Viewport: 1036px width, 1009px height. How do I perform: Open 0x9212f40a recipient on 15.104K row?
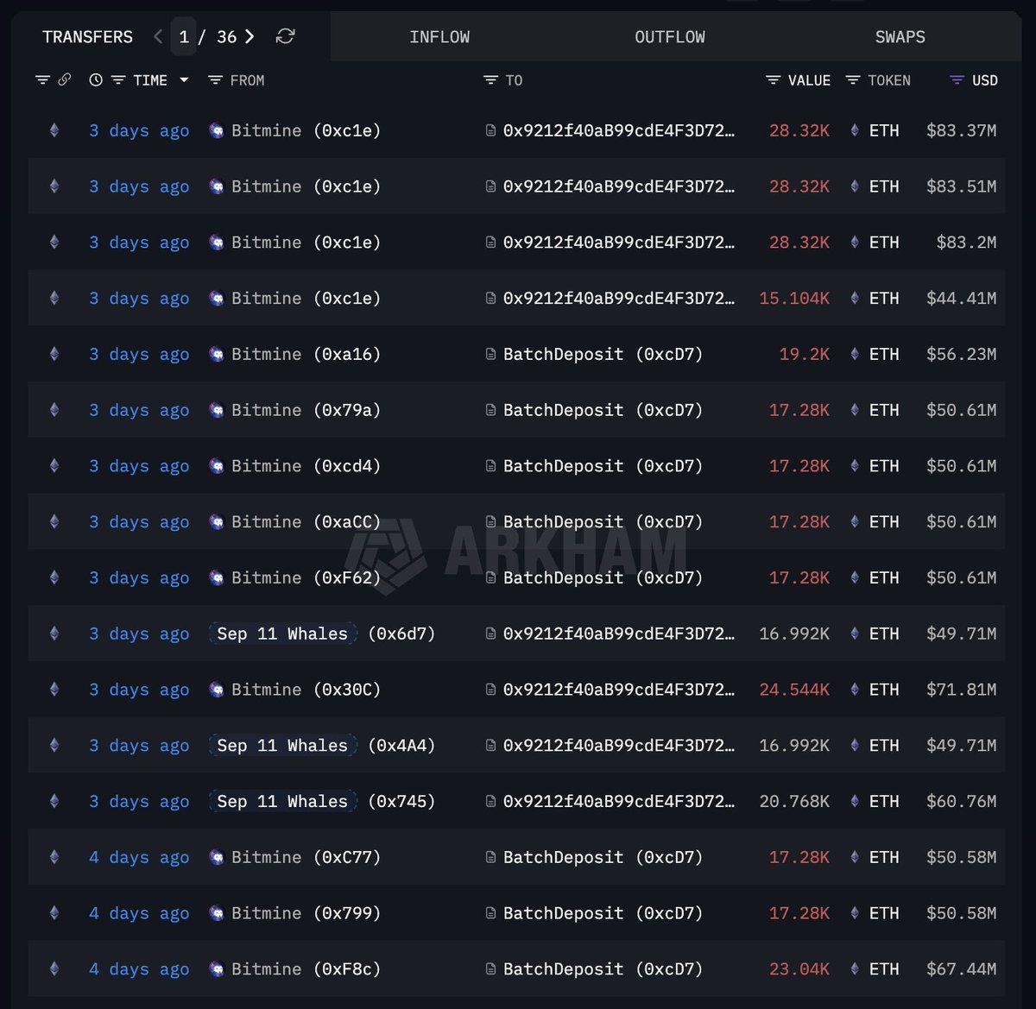click(x=619, y=298)
